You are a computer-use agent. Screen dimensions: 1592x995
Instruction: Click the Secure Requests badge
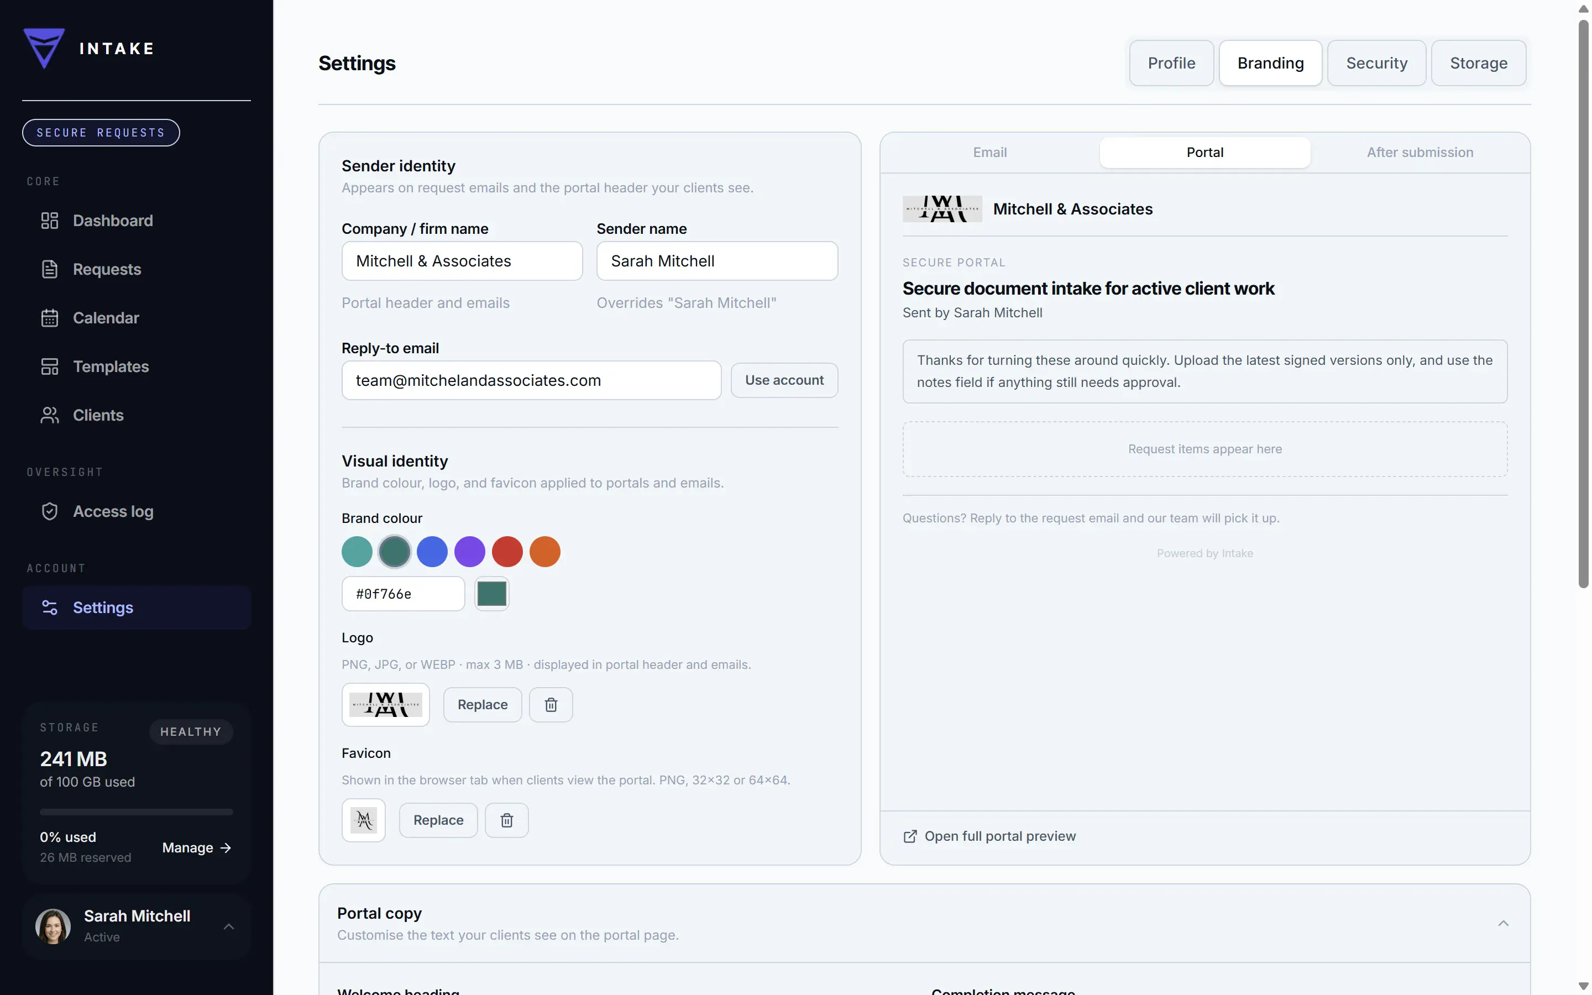click(x=101, y=133)
